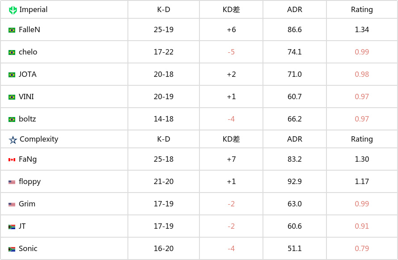Open chelo player name
398x260 pixels.
point(28,52)
